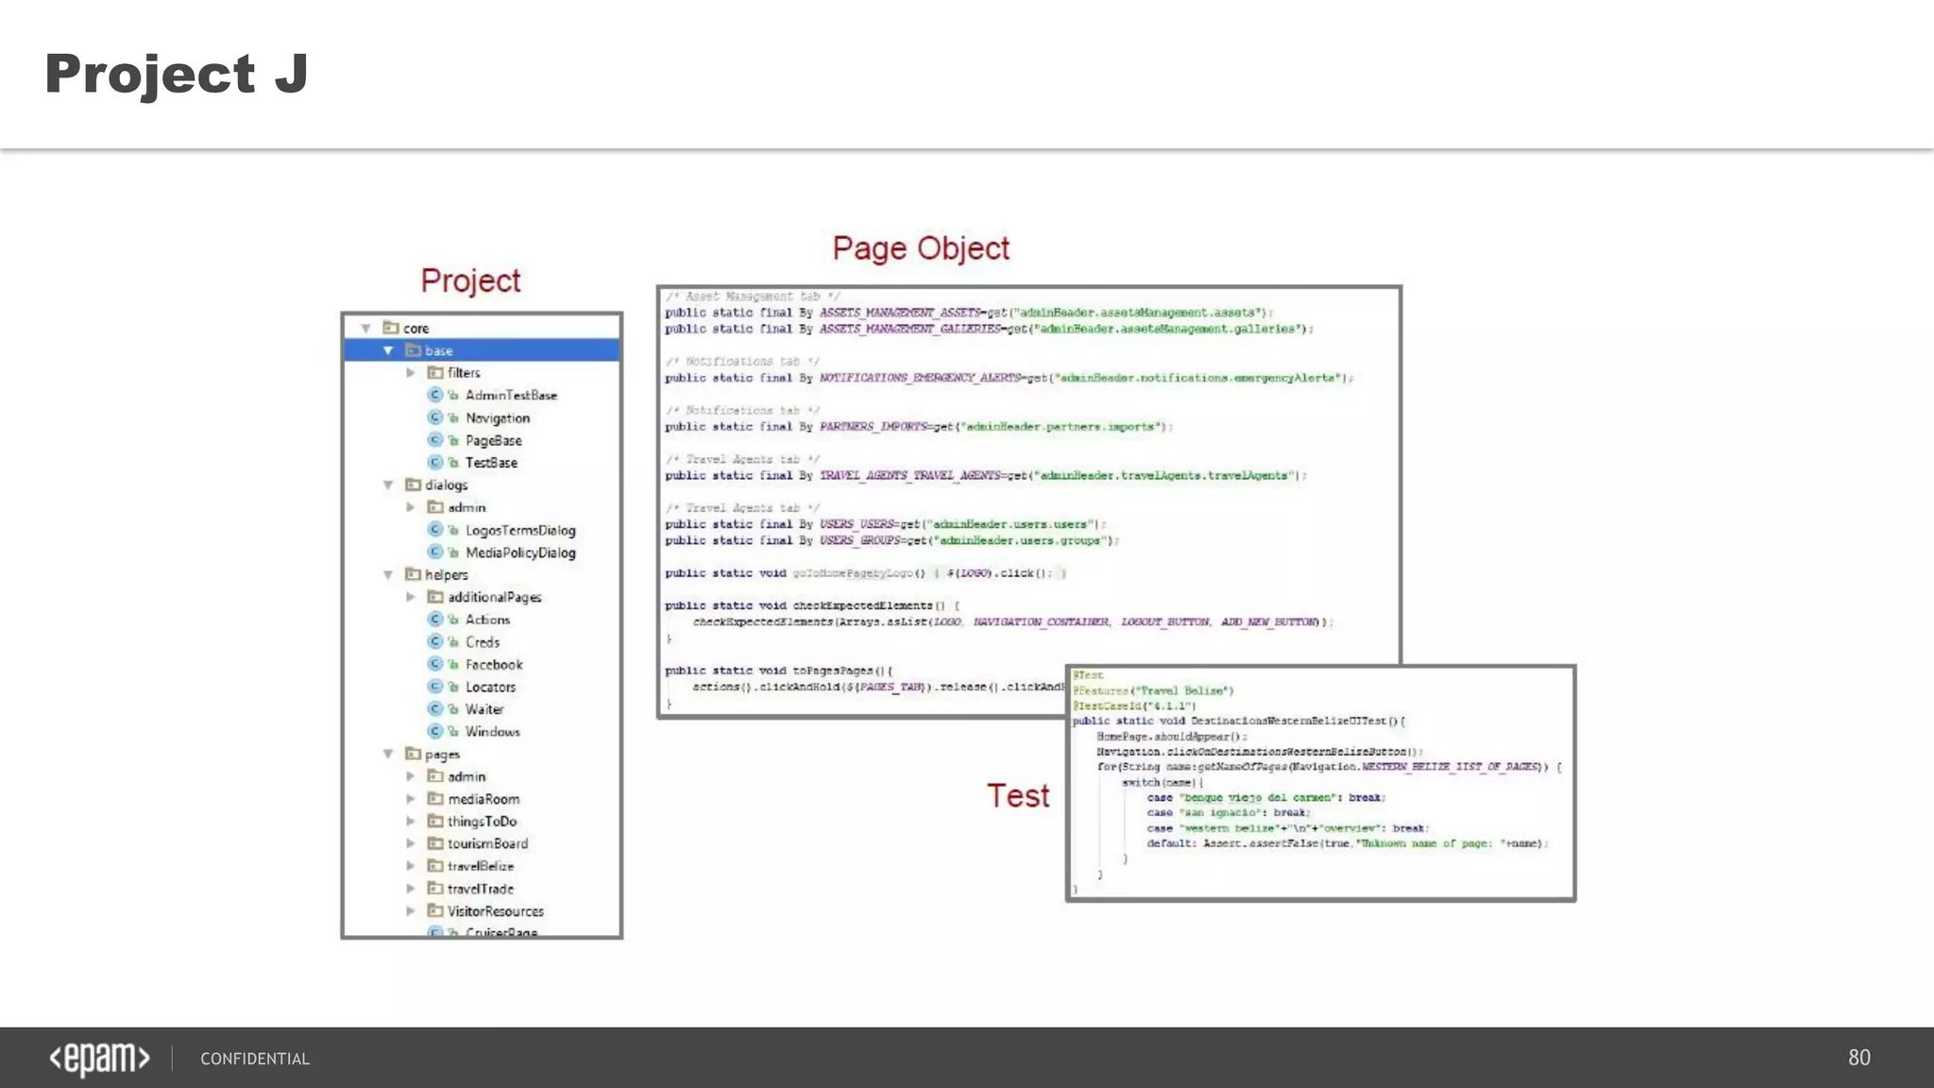Select the 'AdminTestBase' tree row label
Viewport: 1934px width, 1088px height.
tap(511, 396)
